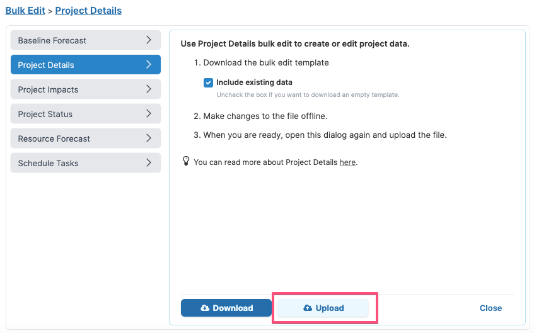This screenshot has height=333, width=534.
Task: Click the Schedule Tasks chevron arrow
Action: click(149, 162)
